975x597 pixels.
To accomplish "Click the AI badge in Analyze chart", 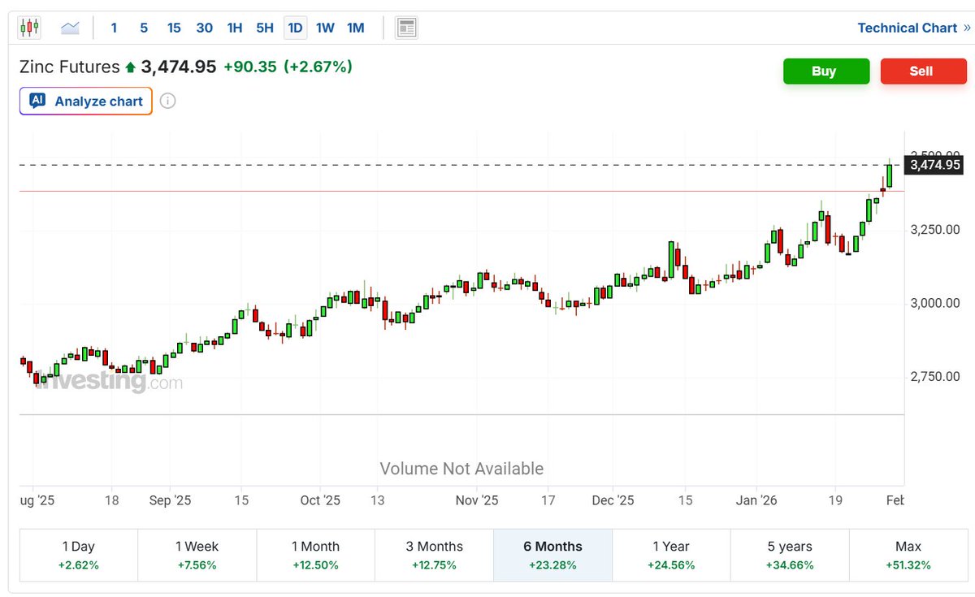I will pyautogui.click(x=37, y=101).
